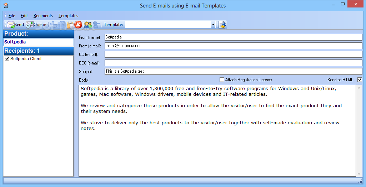
Task: Open the Recipients menu
Action: pos(43,16)
